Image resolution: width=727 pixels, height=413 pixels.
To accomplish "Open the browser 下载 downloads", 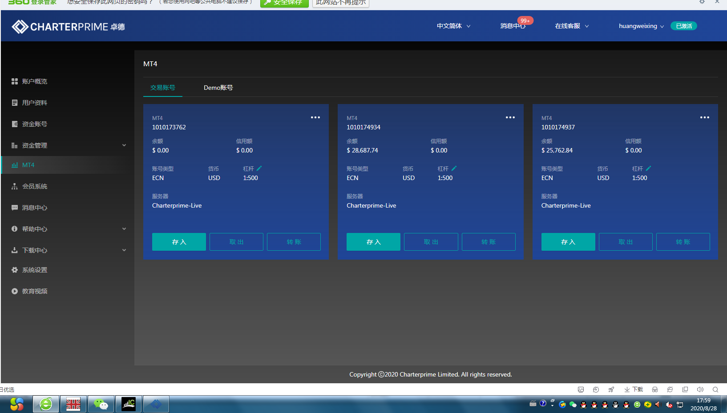I will (634, 389).
